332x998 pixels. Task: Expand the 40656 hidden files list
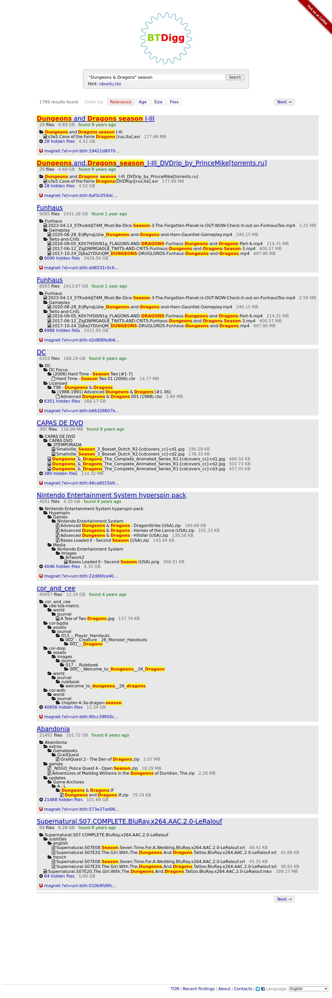[63, 707]
